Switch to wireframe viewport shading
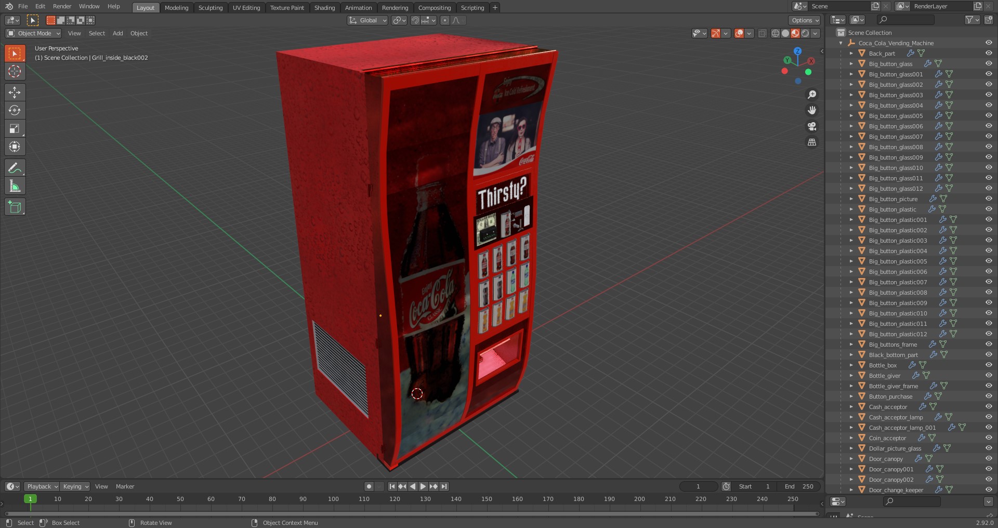This screenshot has width=998, height=528. [x=776, y=33]
